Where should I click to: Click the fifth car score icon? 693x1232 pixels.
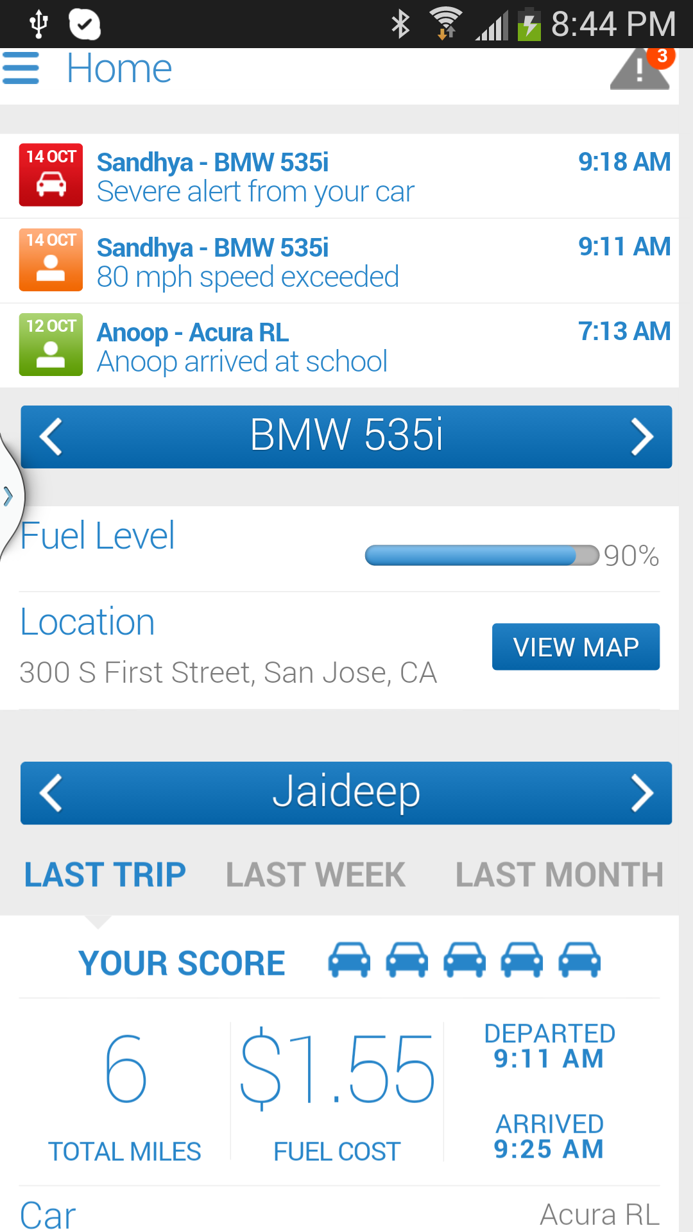pyautogui.click(x=579, y=960)
